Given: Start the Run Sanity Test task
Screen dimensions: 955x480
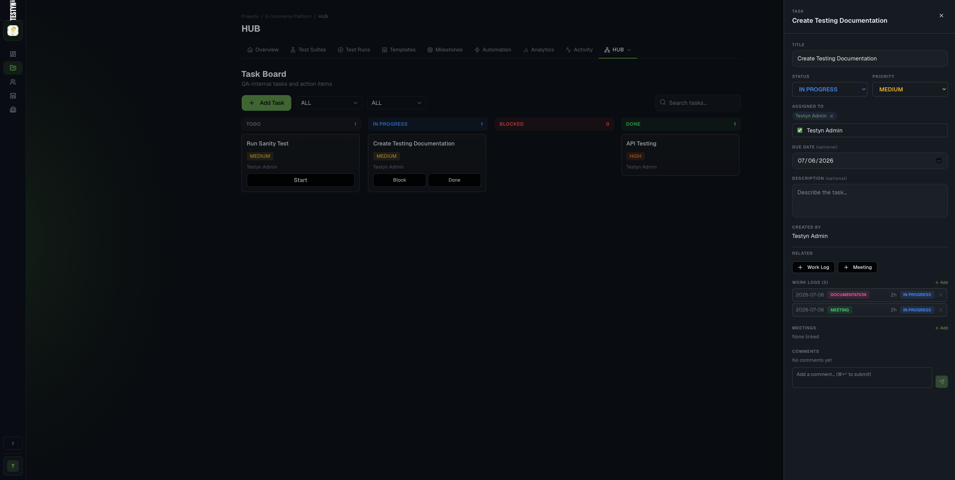Looking at the screenshot, I should pos(300,180).
